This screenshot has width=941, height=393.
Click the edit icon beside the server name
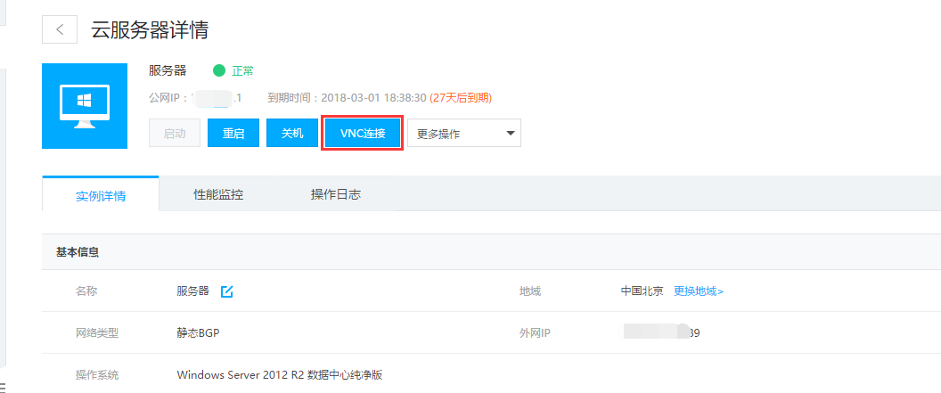click(227, 291)
